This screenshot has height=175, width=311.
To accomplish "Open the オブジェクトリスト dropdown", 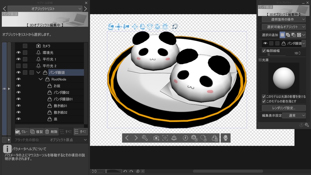I will tap(45, 9).
